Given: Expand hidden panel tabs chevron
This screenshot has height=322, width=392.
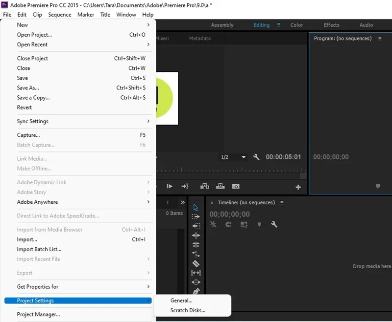Looking at the screenshot, I should (x=183, y=202).
